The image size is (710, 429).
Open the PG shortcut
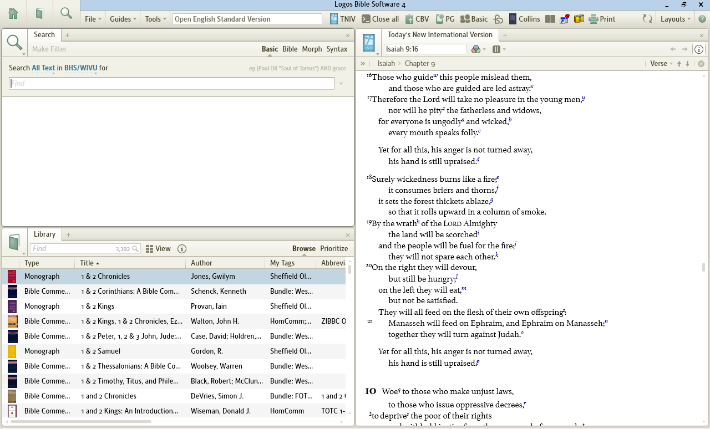tap(445, 19)
